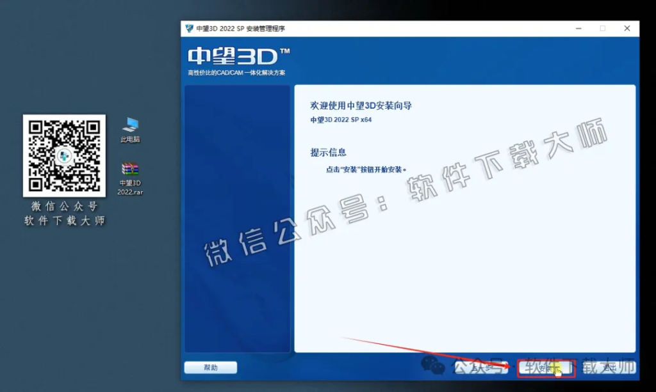The image size is (656, 392).
Task: Open the 此电脑 (This PC) desktop icon
Action: point(129,126)
